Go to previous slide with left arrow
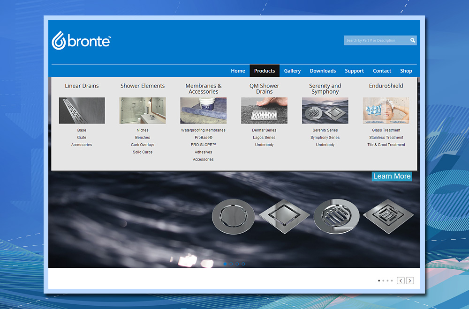Screen dimensions: 469x309 (x=401, y=280)
